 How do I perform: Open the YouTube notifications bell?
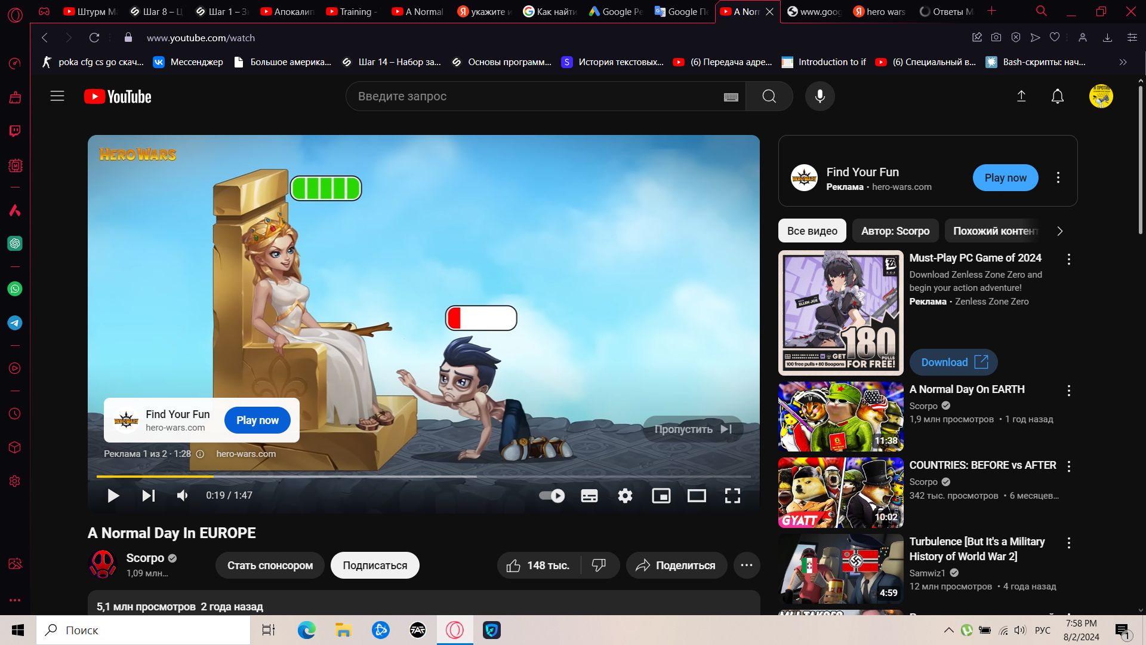1057,96
